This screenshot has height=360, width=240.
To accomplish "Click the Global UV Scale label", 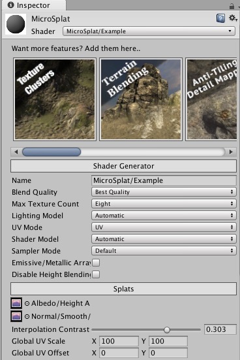I will click(38, 341).
